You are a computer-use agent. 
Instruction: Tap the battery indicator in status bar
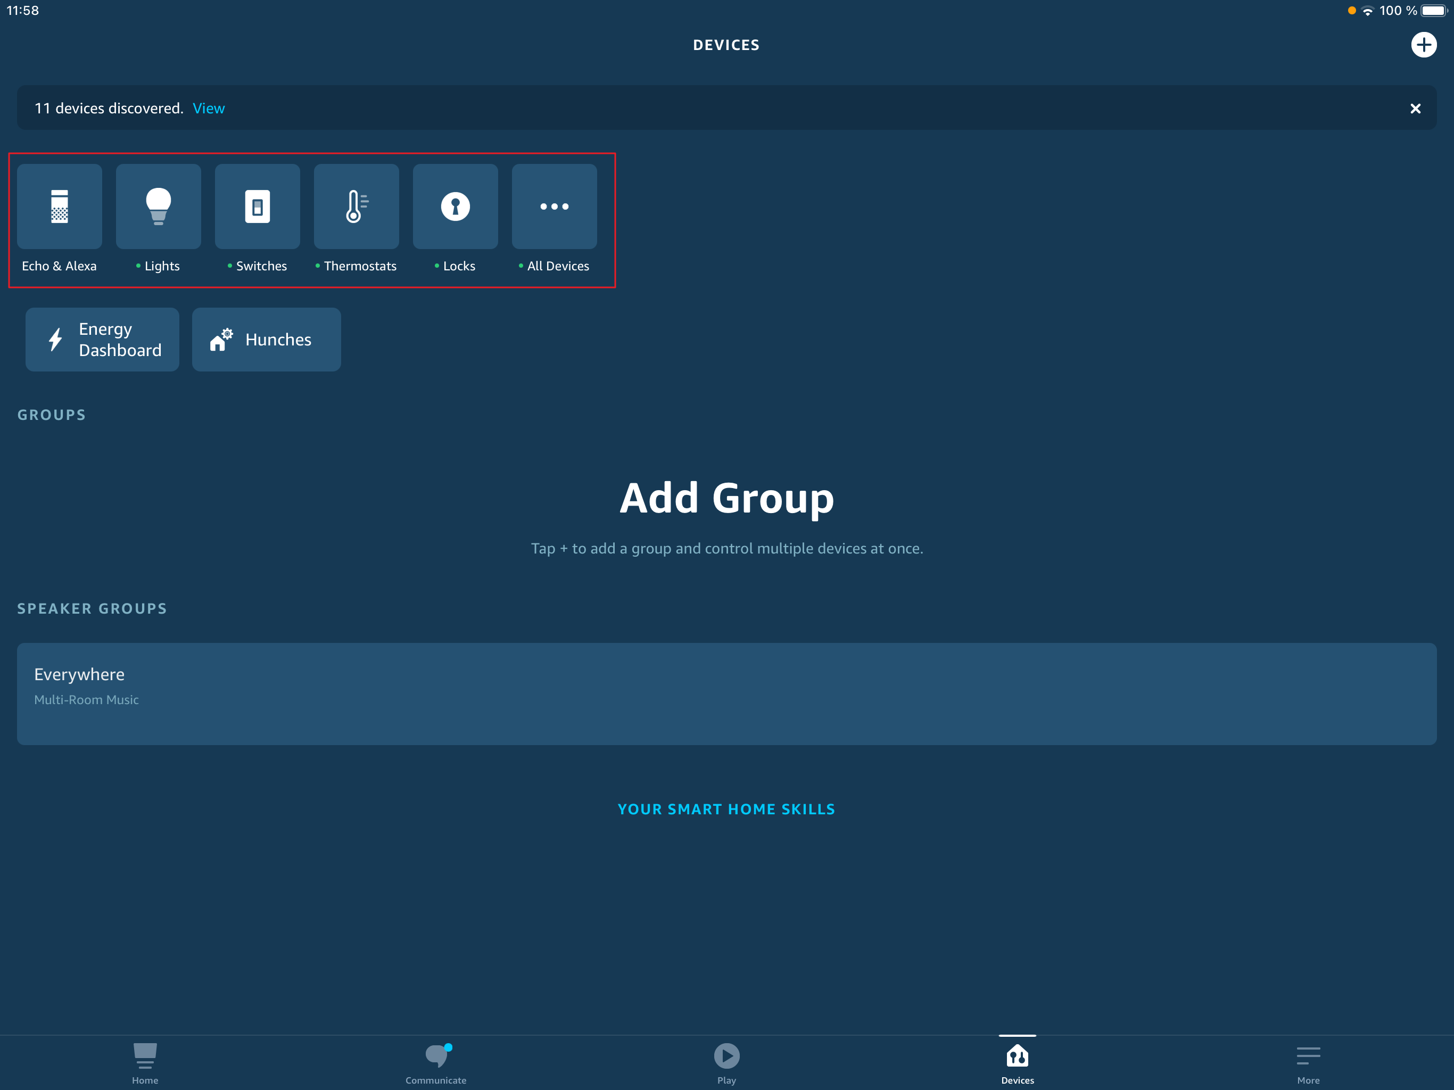coord(1434,11)
